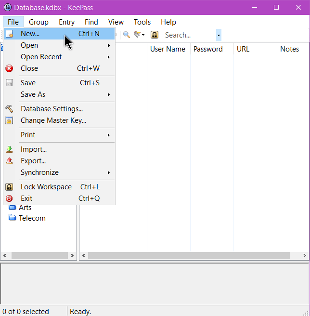Viewport: 310px width, 316px height.
Task: Select the Import... menu entry
Action: (59, 149)
